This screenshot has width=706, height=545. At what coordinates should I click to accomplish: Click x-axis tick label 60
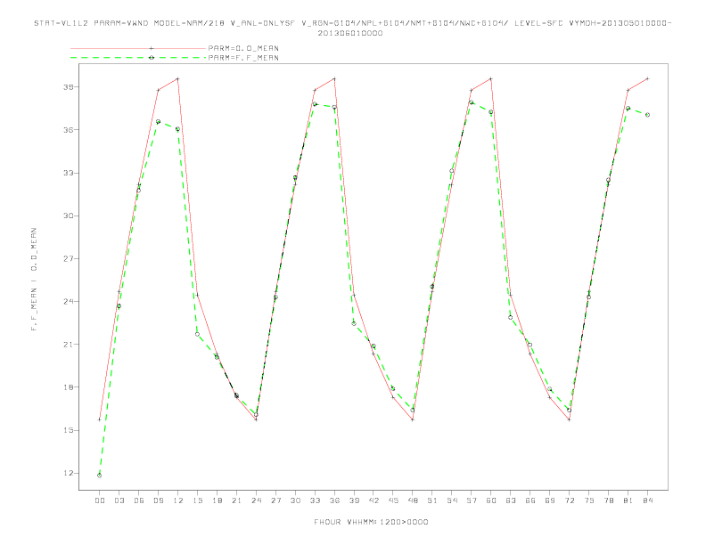point(491,500)
